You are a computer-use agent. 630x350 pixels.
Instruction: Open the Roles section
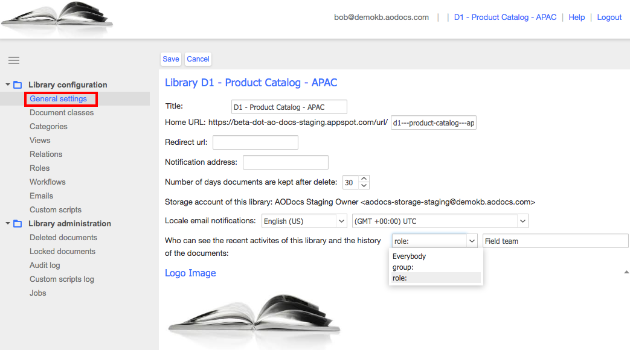pos(39,168)
